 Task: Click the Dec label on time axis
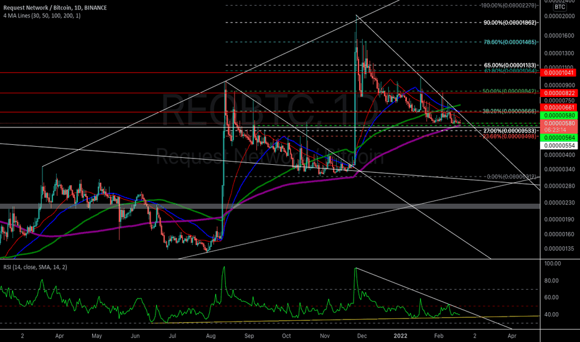click(362, 336)
